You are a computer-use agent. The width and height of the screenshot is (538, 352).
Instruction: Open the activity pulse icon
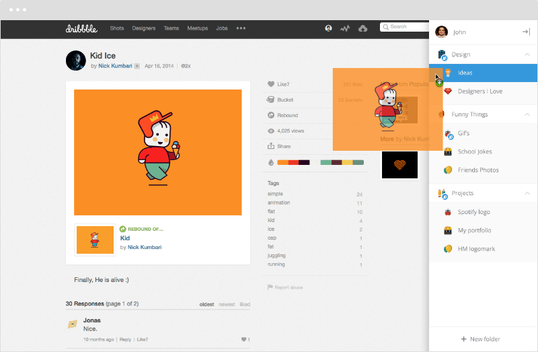(345, 28)
